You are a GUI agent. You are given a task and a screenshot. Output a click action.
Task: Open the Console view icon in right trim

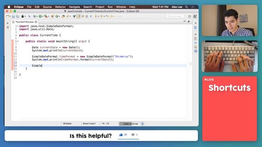pyautogui.click(x=196, y=51)
